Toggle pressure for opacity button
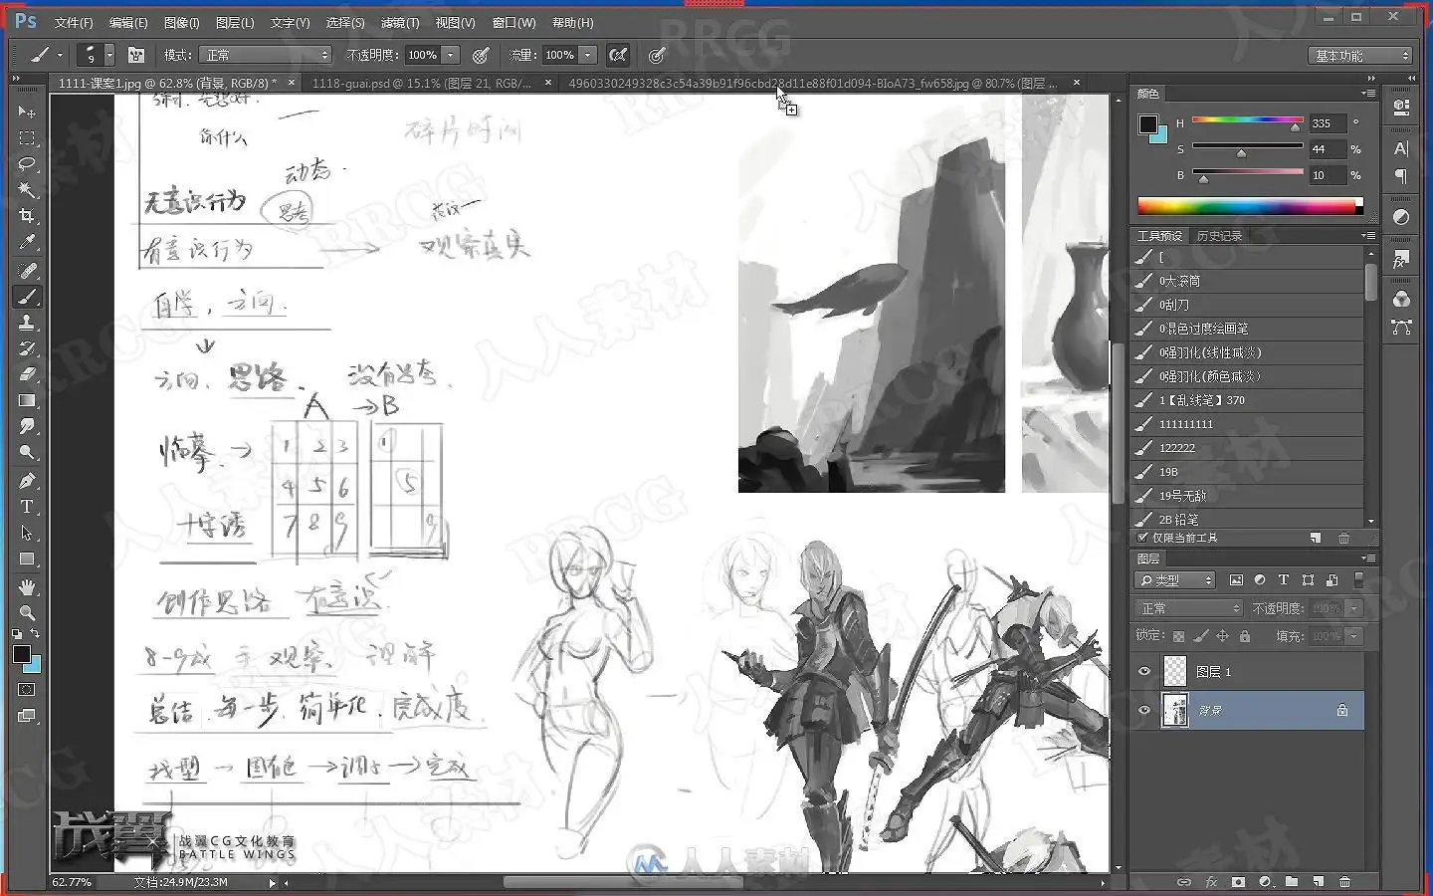This screenshot has width=1433, height=896. [481, 55]
